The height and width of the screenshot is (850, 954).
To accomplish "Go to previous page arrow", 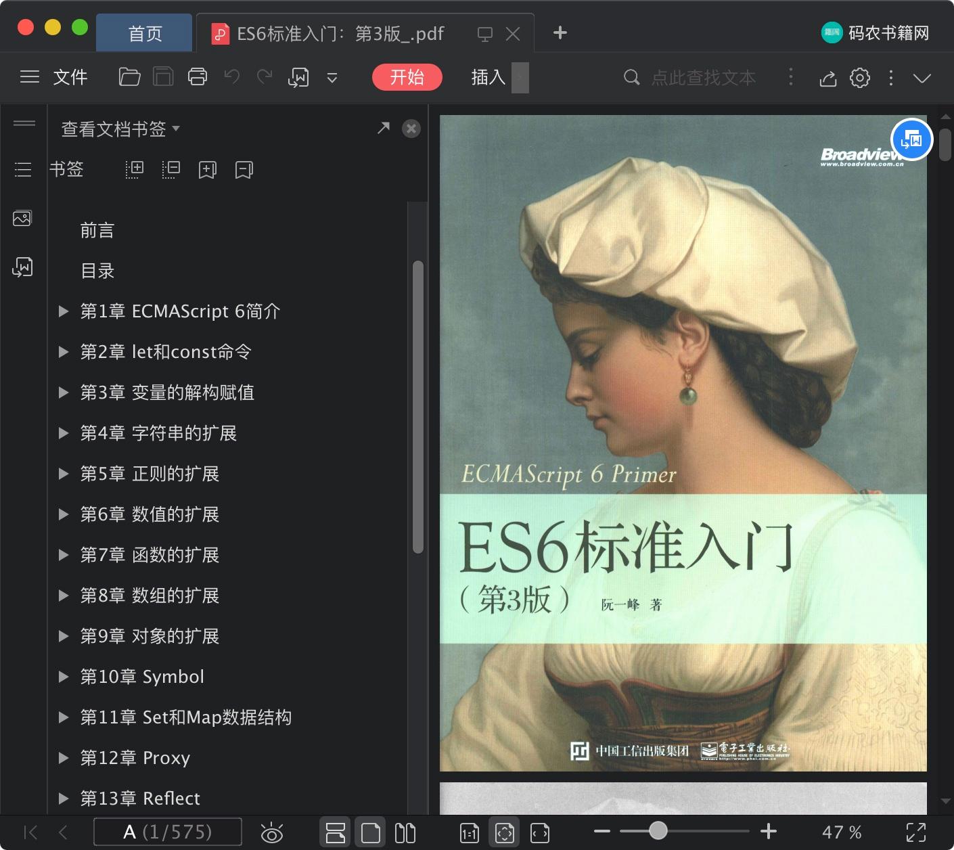I will point(64,832).
